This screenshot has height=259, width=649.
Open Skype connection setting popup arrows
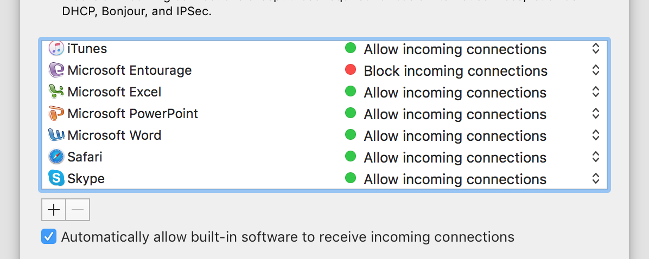[595, 179]
